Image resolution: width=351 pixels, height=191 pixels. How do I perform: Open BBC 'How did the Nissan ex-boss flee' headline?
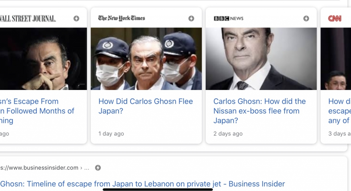click(x=259, y=111)
